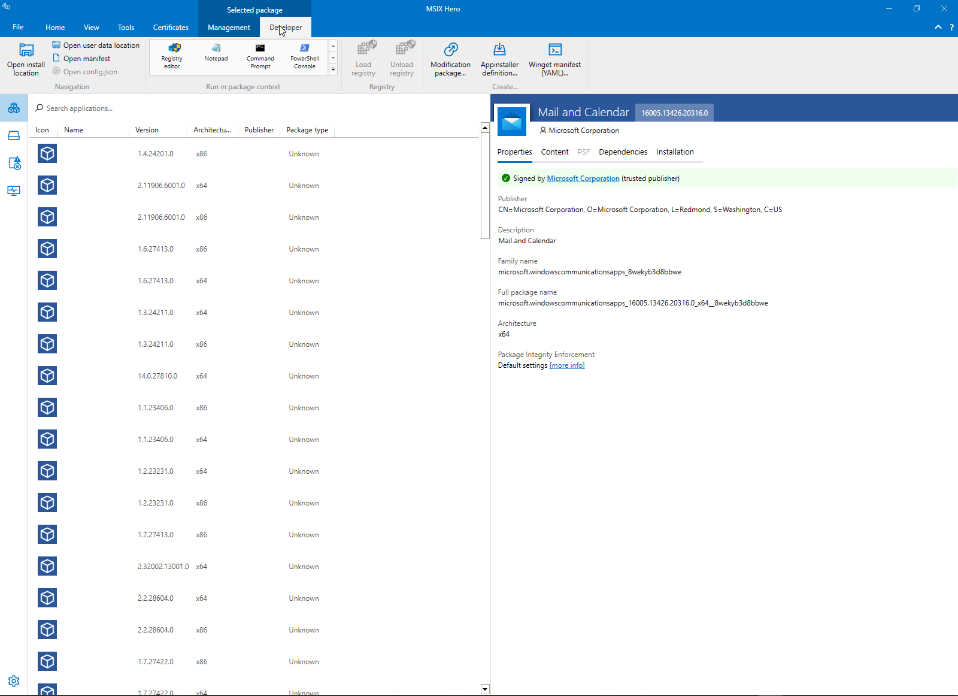Open the Packages view in sidebar
The height and width of the screenshot is (696, 958).
[x=14, y=108]
